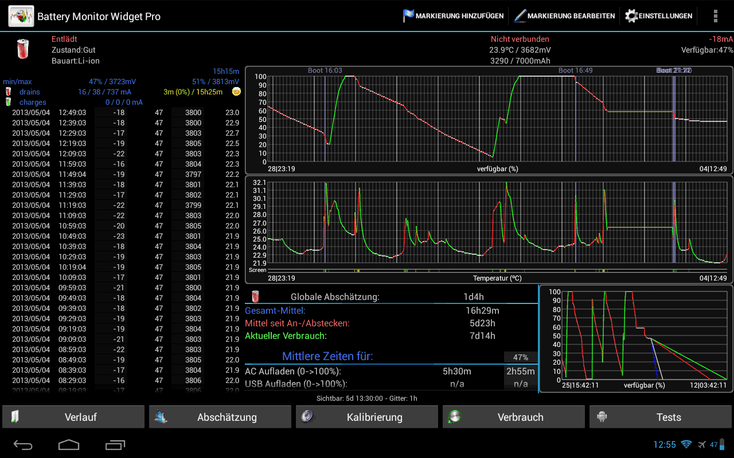Tap the yellow smiley icon next to 15h25m

point(236,92)
